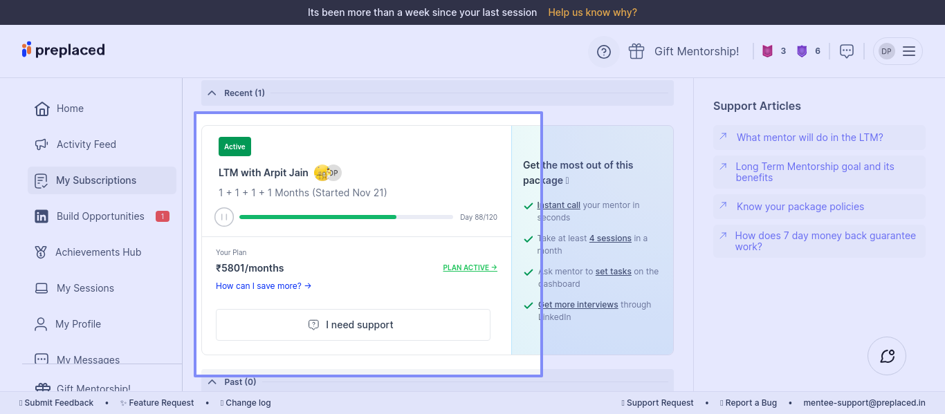945x414 pixels.
Task: Click PLAN ACTIVE link
Action: [x=470, y=267]
